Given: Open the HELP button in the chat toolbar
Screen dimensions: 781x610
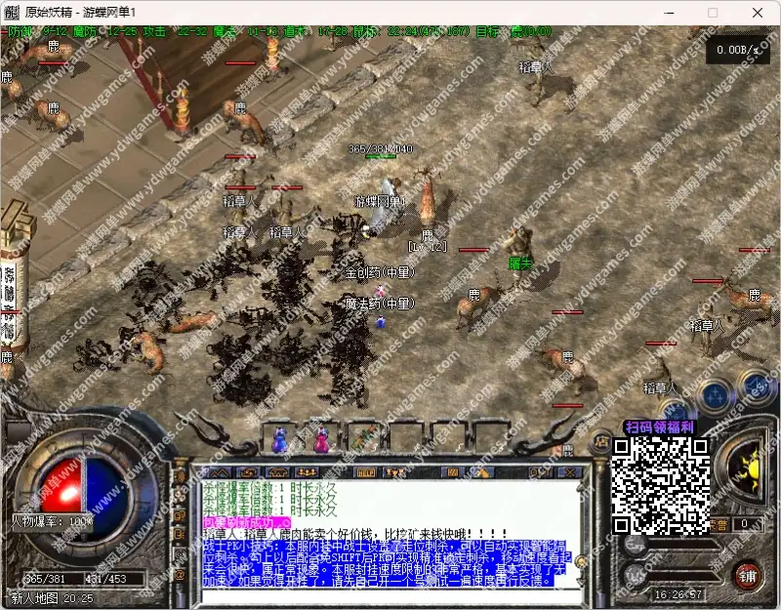Looking at the screenshot, I should pos(365,472).
